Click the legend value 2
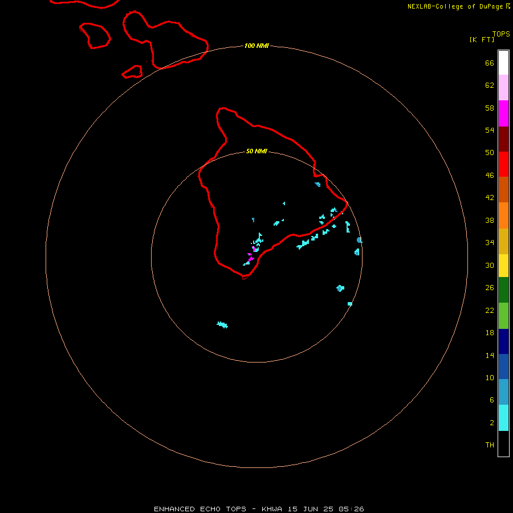The width and height of the screenshot is (513, 513). pyautogui.click(x=491, y=423)
